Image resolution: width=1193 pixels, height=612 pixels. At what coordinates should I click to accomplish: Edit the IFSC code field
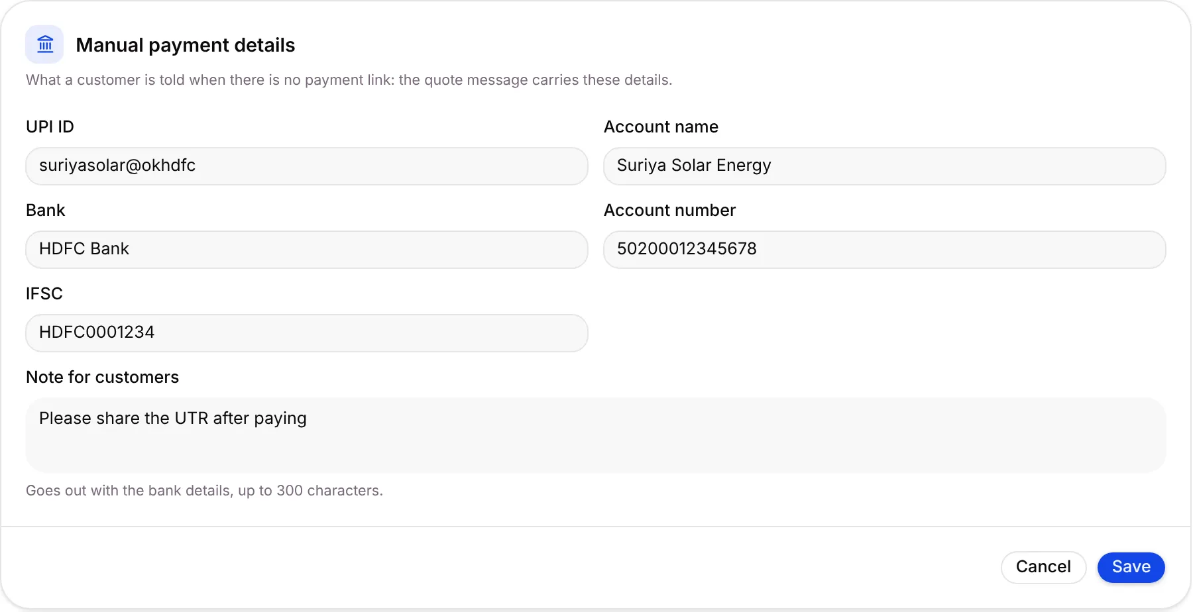pos(307,333)
